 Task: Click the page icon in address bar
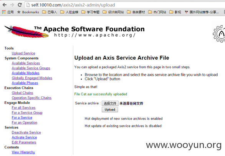coord(28,5)
